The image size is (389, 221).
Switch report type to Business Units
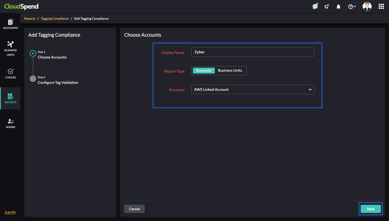click(230, 70)
